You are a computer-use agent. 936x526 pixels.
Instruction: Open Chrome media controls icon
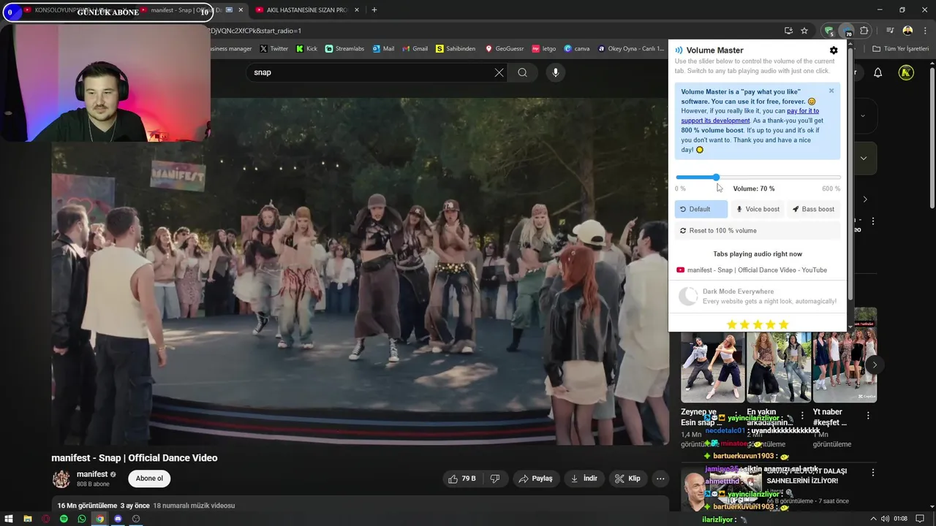(x=890, y=31)
